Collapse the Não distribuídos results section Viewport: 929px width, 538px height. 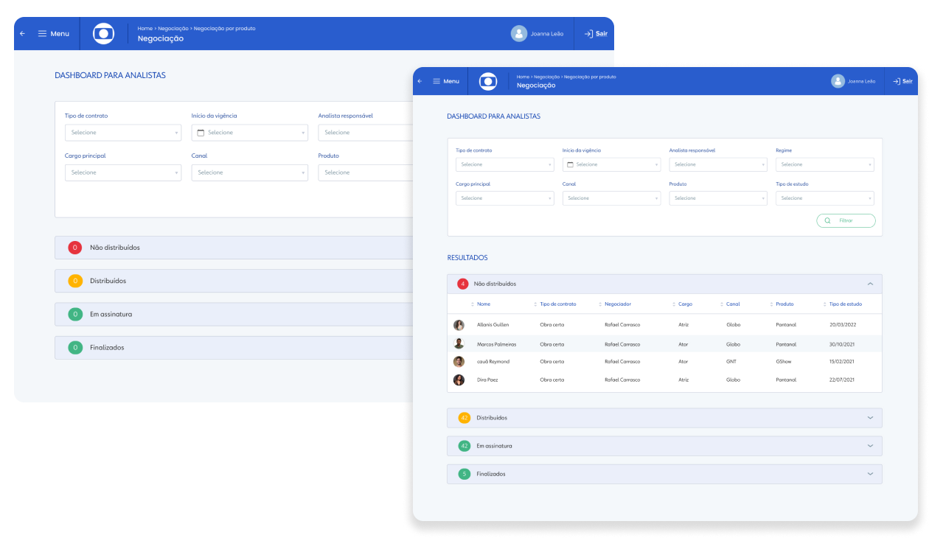(870, 284)
